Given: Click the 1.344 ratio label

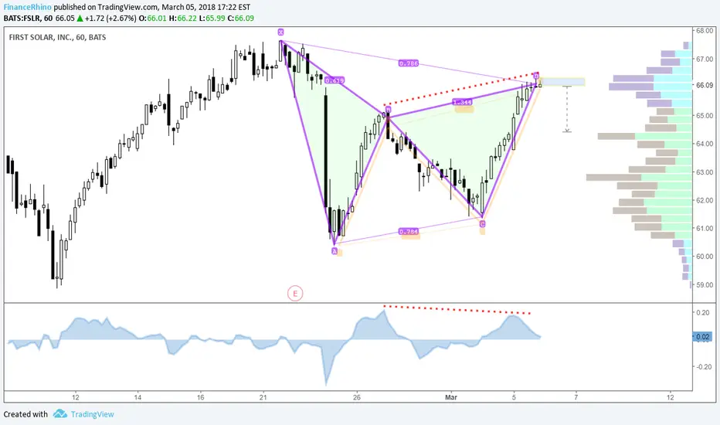Looking at the screenshot, I should 462,102.
